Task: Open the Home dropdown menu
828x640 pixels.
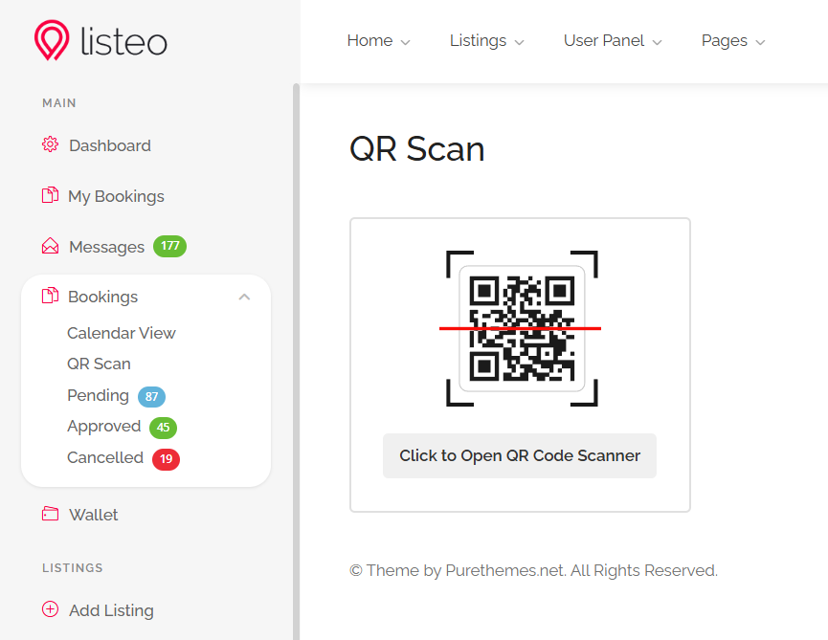Action: 378,41
